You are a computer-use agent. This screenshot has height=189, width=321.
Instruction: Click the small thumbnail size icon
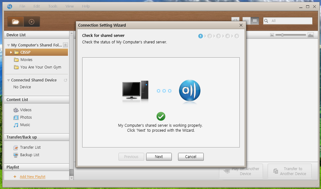coord(272,35)
